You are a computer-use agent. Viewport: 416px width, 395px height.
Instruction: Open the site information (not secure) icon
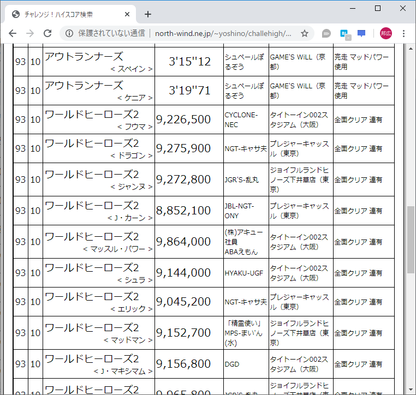pos(69,33)
